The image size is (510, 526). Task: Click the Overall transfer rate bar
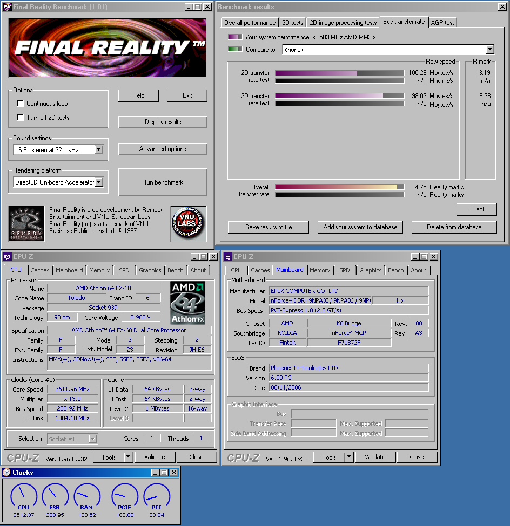(x=339, y=187)
